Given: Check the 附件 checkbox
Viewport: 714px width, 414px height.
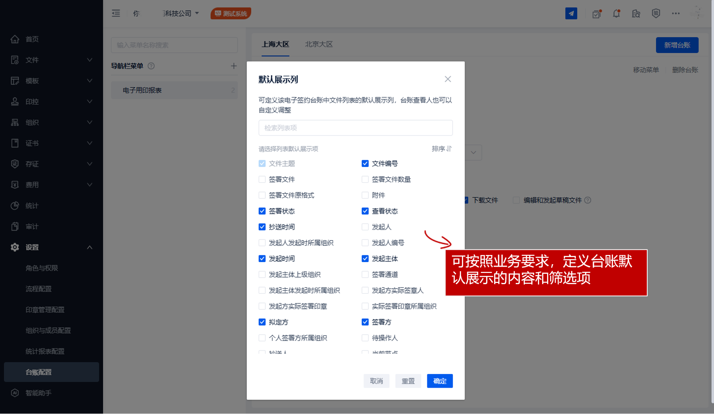Looking at the screenshot, I should [x=365, y=195].
